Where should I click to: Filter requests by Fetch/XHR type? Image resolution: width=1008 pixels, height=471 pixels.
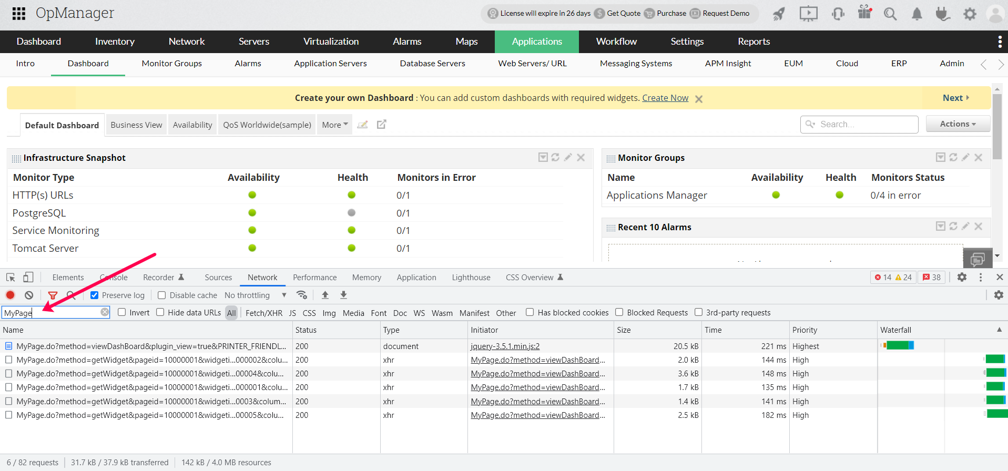coord(264,313)
